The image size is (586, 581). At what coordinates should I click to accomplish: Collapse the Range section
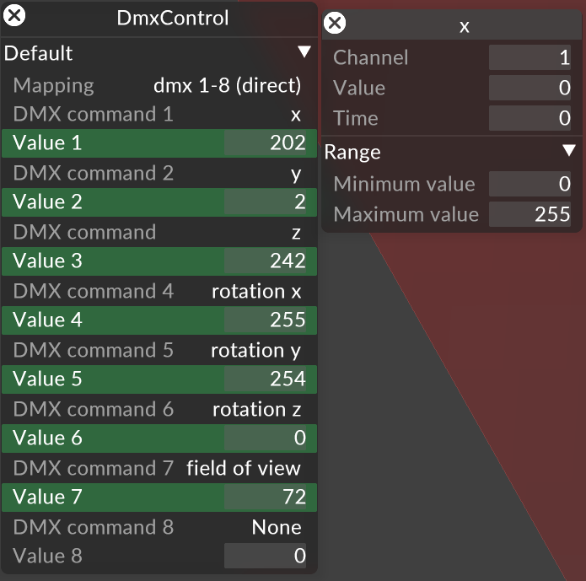pyautogui.click(x=568, y=152)
